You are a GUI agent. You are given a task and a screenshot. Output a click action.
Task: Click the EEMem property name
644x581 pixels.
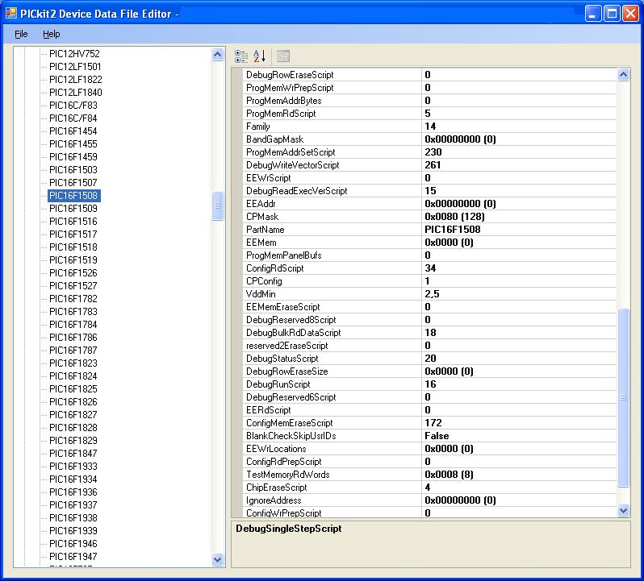pos(261,243)
